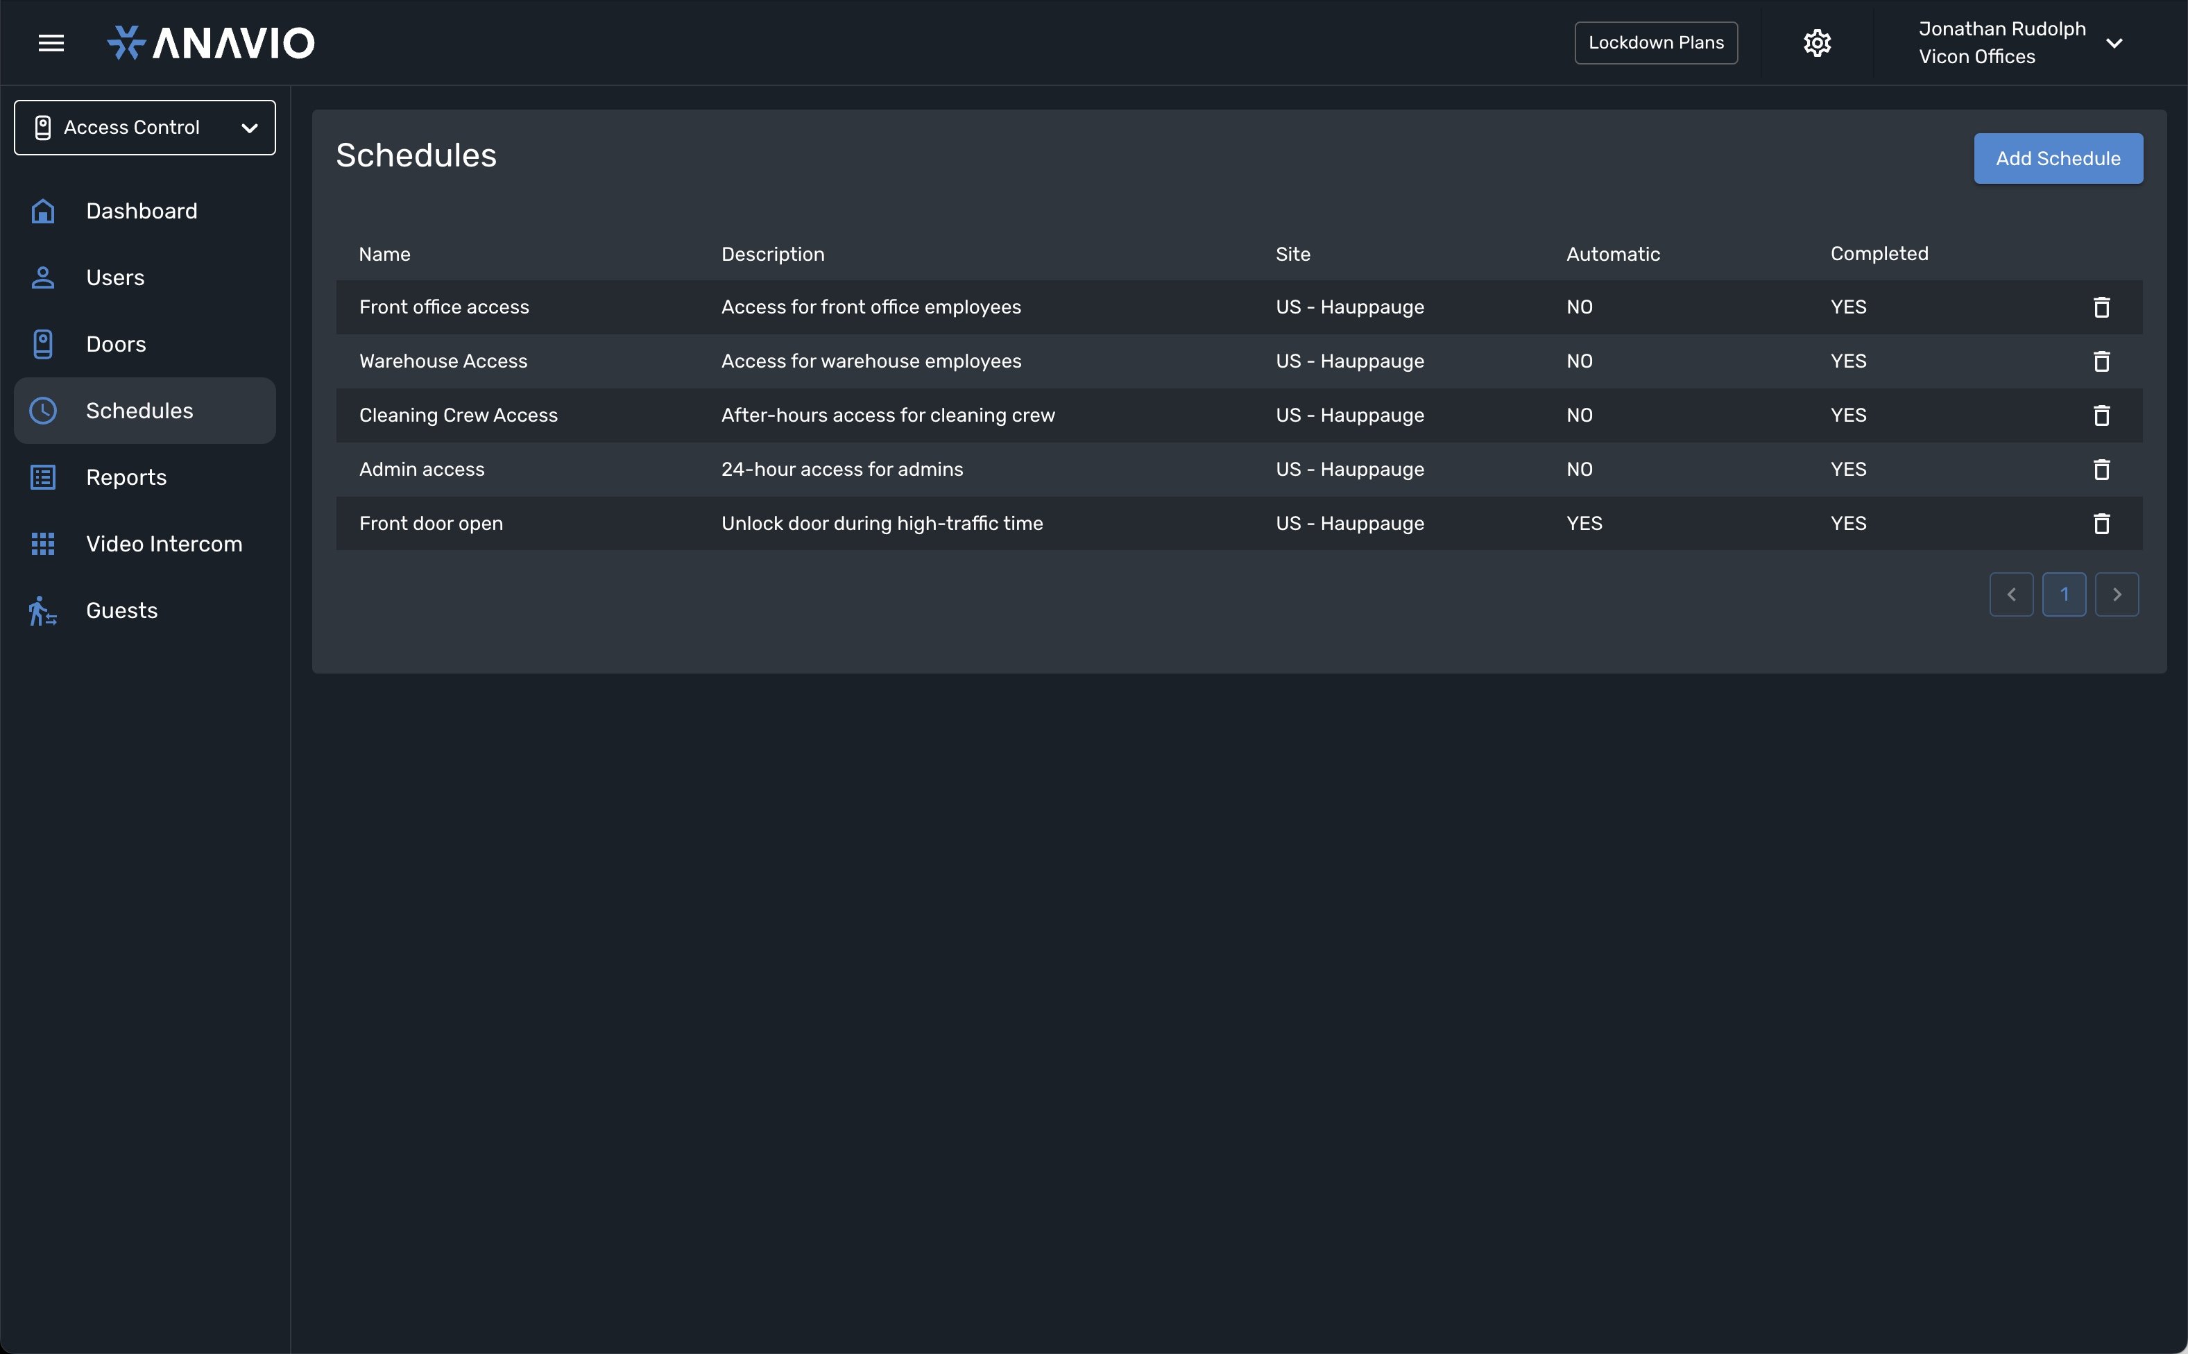The height and width of the screenshot is (1354, 2188).
Task: Delete the Cleaning Crew Access schedule
Action: coord(2102,414)
